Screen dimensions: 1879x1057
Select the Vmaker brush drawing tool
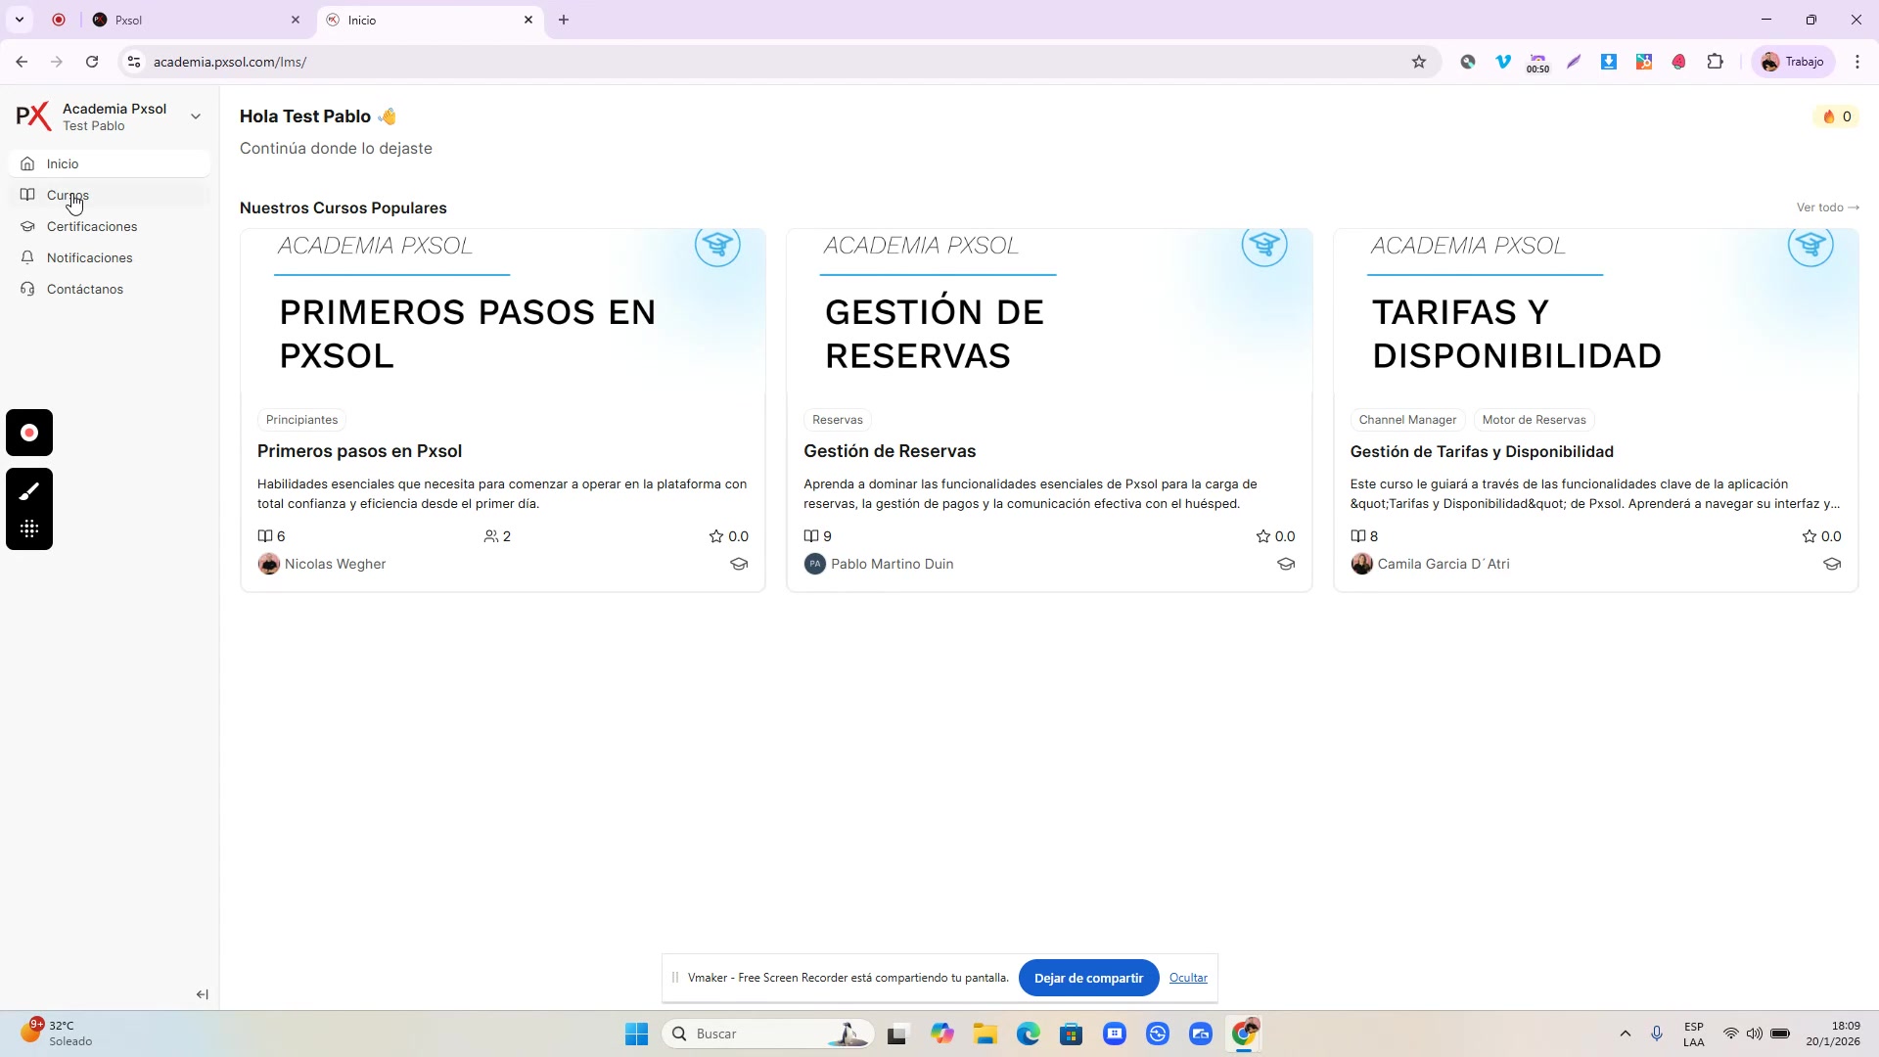pos(29,491)
